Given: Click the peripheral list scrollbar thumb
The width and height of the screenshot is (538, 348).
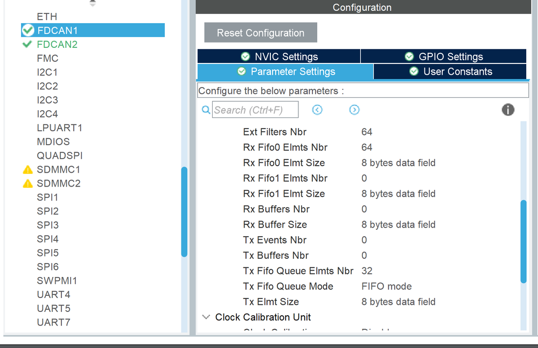Looking at the screenshot, I should [184, 212].
